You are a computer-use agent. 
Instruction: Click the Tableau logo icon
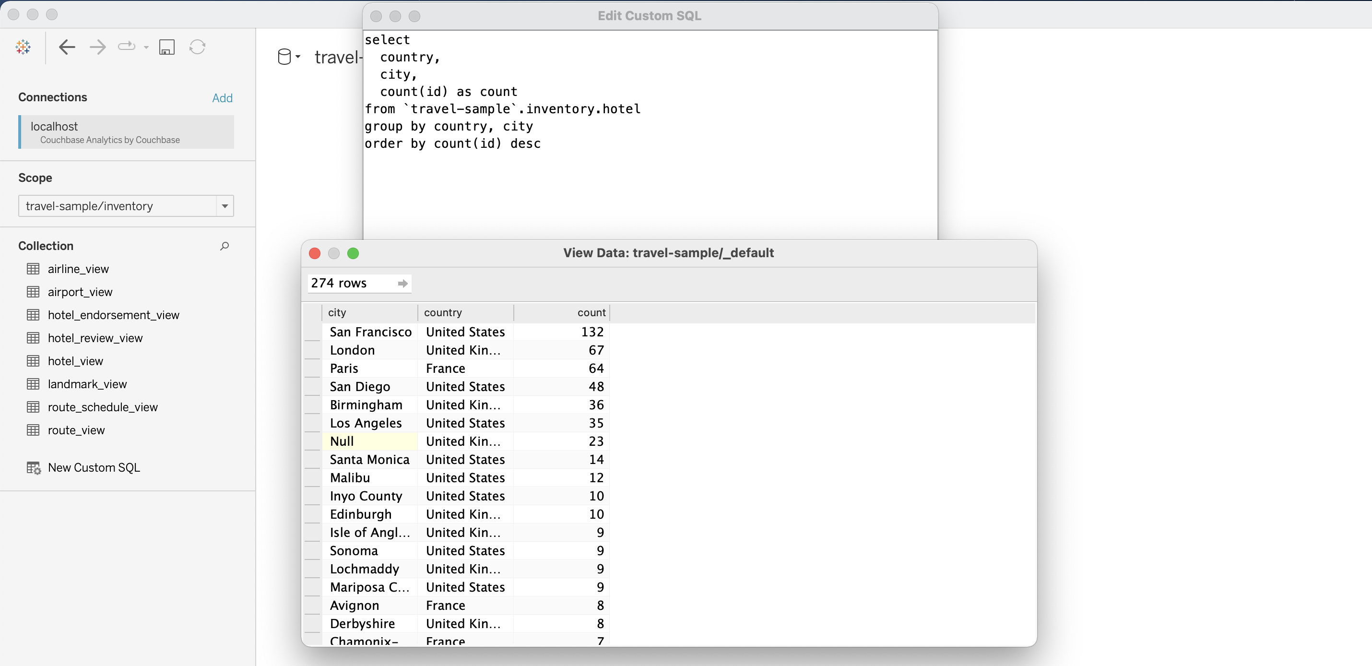pyautogui.click(x=23, y=48)
